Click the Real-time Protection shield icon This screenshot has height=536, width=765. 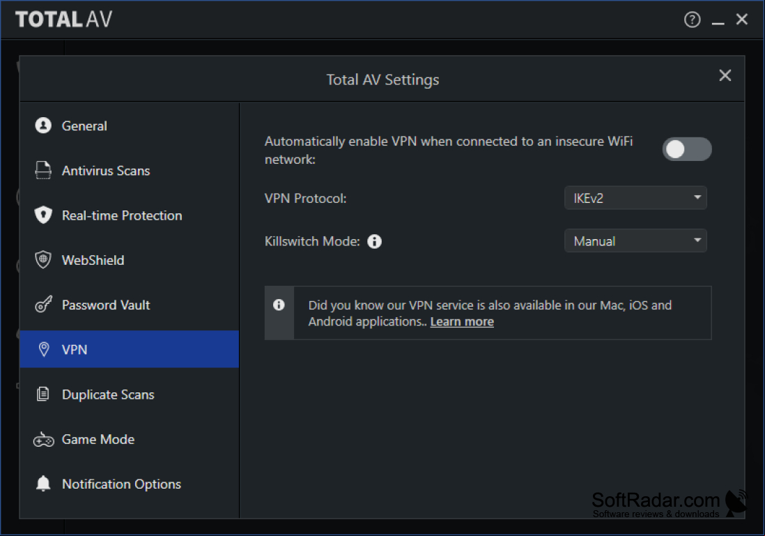[43, 215]
